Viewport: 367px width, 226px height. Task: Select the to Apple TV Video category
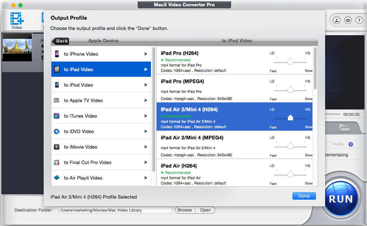pyautogui.click(x=101, y=100)
